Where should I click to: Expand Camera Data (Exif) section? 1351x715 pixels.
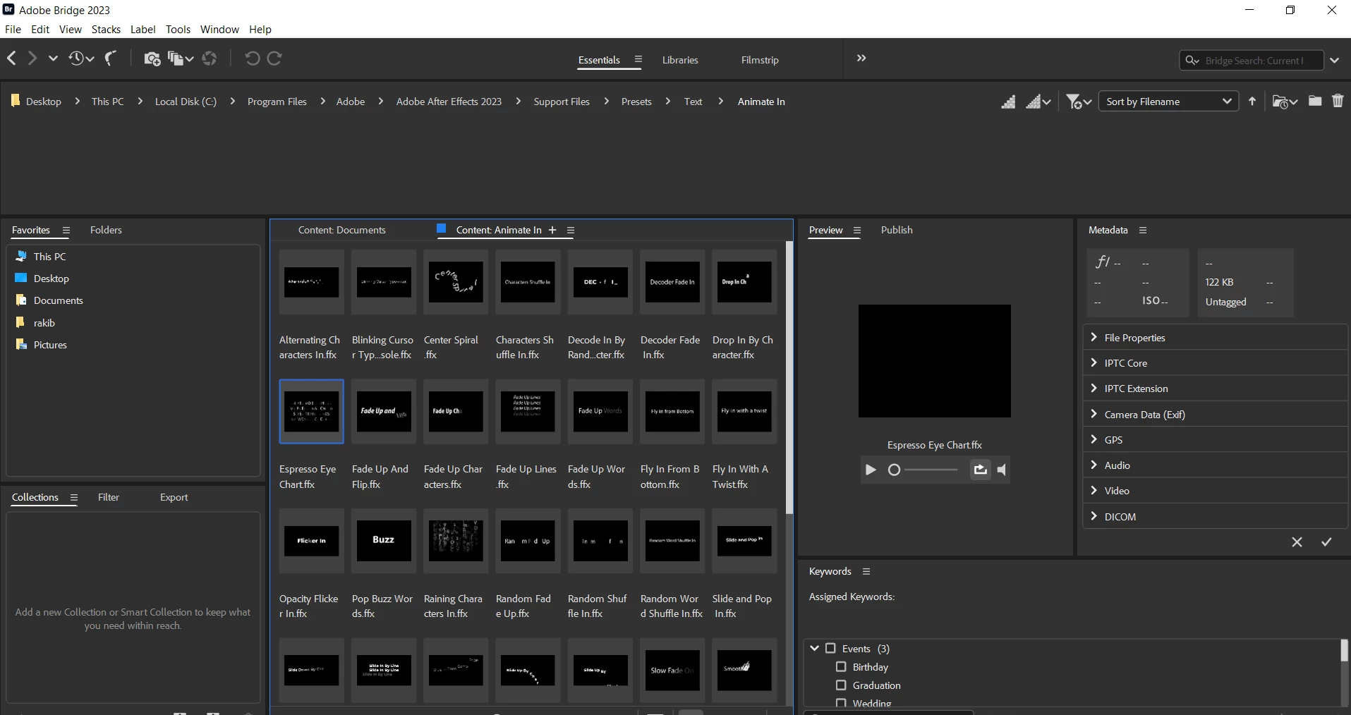point(1094,414)
